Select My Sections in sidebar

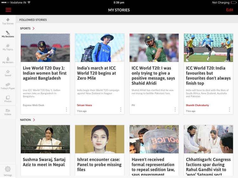tap(8, 34)
